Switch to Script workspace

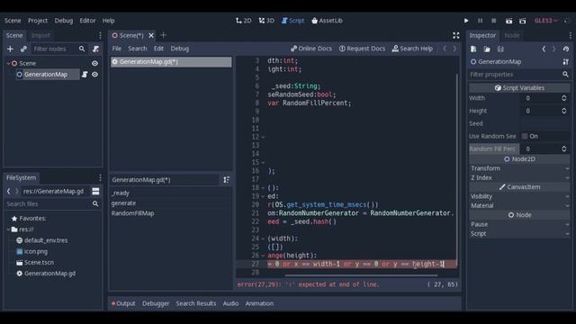click(292, 21)
